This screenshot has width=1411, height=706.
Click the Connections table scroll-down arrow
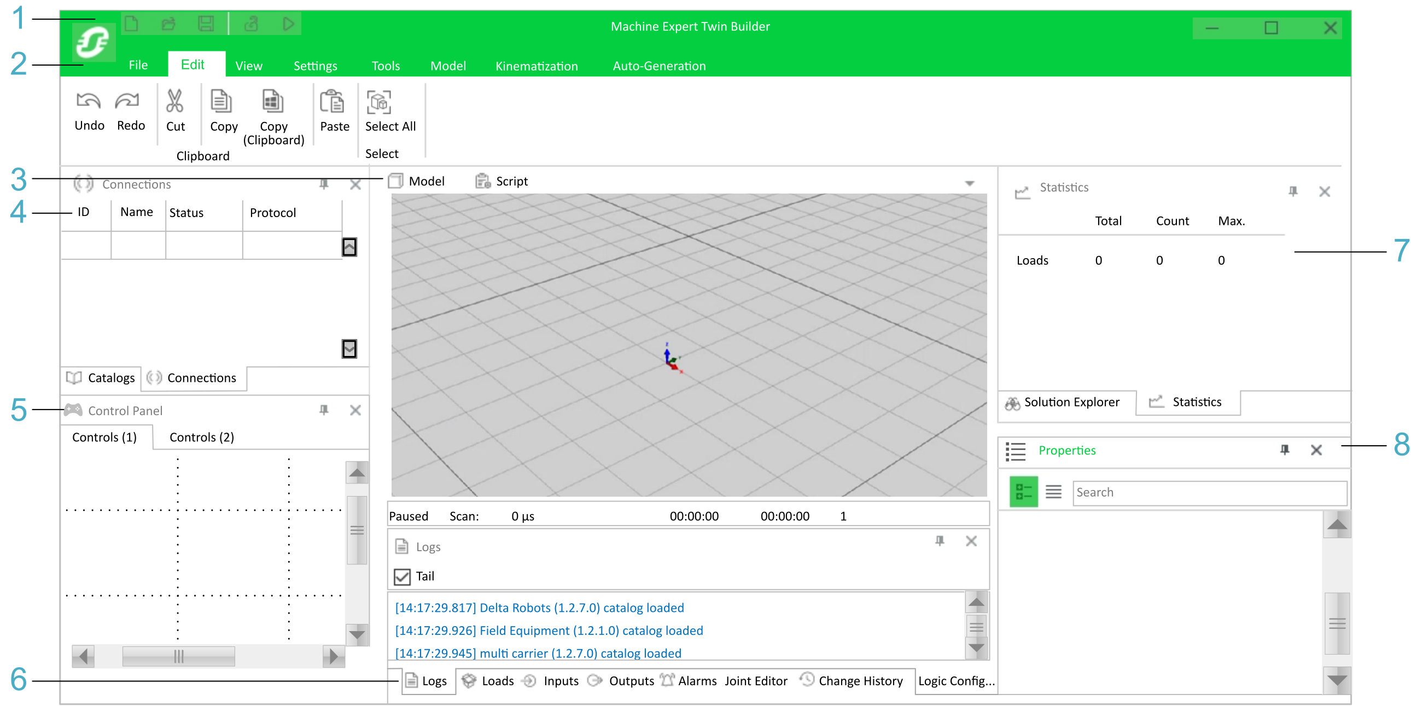pyautogui.click(x=349, y=349)
